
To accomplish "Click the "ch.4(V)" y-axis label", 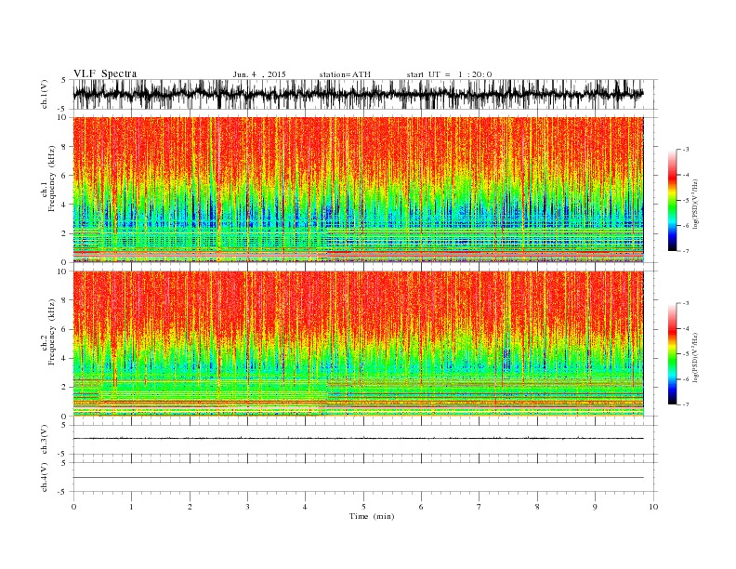I will [x=44, y=477].
